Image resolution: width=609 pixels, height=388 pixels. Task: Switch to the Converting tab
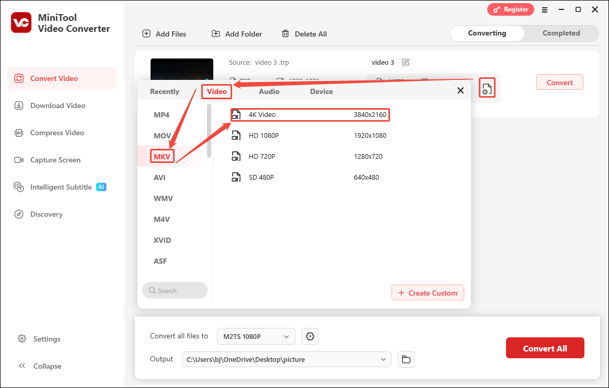487,33
